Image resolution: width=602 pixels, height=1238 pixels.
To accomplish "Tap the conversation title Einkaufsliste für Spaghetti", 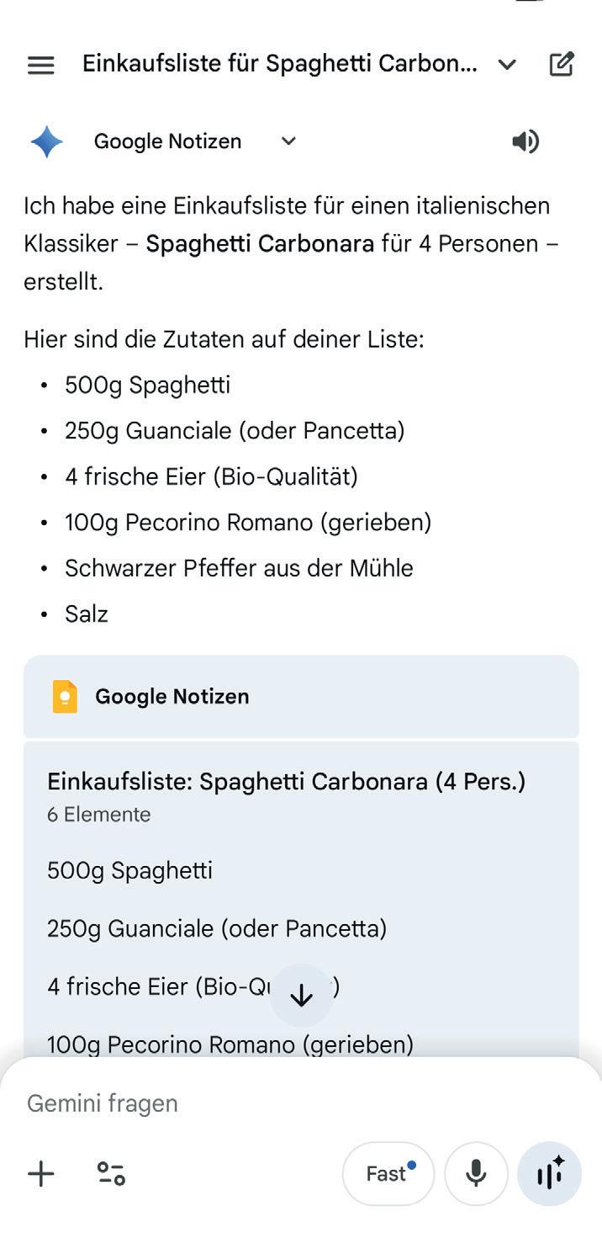I will pyautogui.click(x=280, y=65).
